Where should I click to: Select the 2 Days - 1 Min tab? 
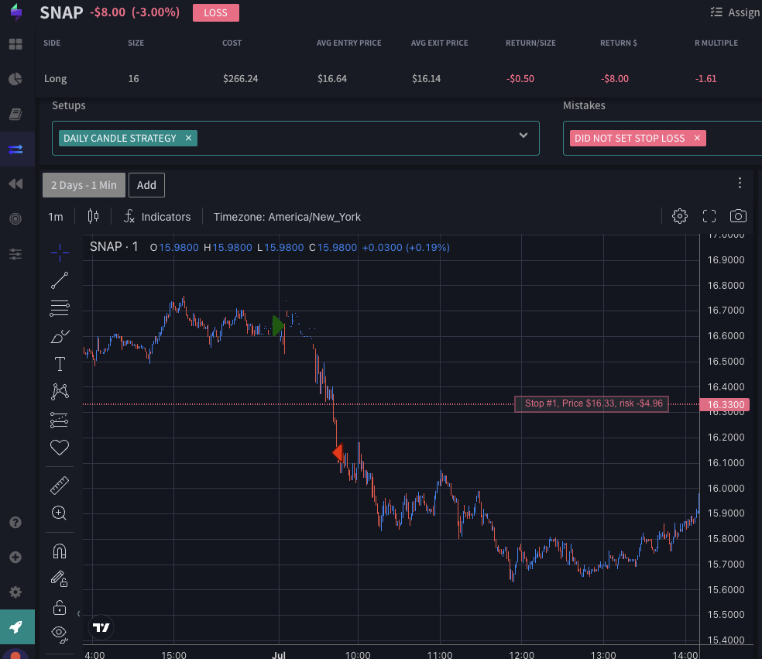pyautogui.click(x=84, y=185)
